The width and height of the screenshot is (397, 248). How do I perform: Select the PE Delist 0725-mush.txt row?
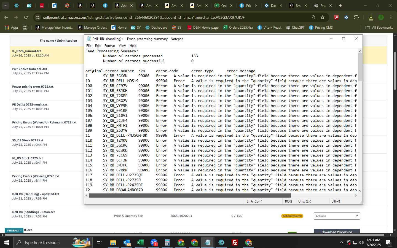[x=47, y=109]
